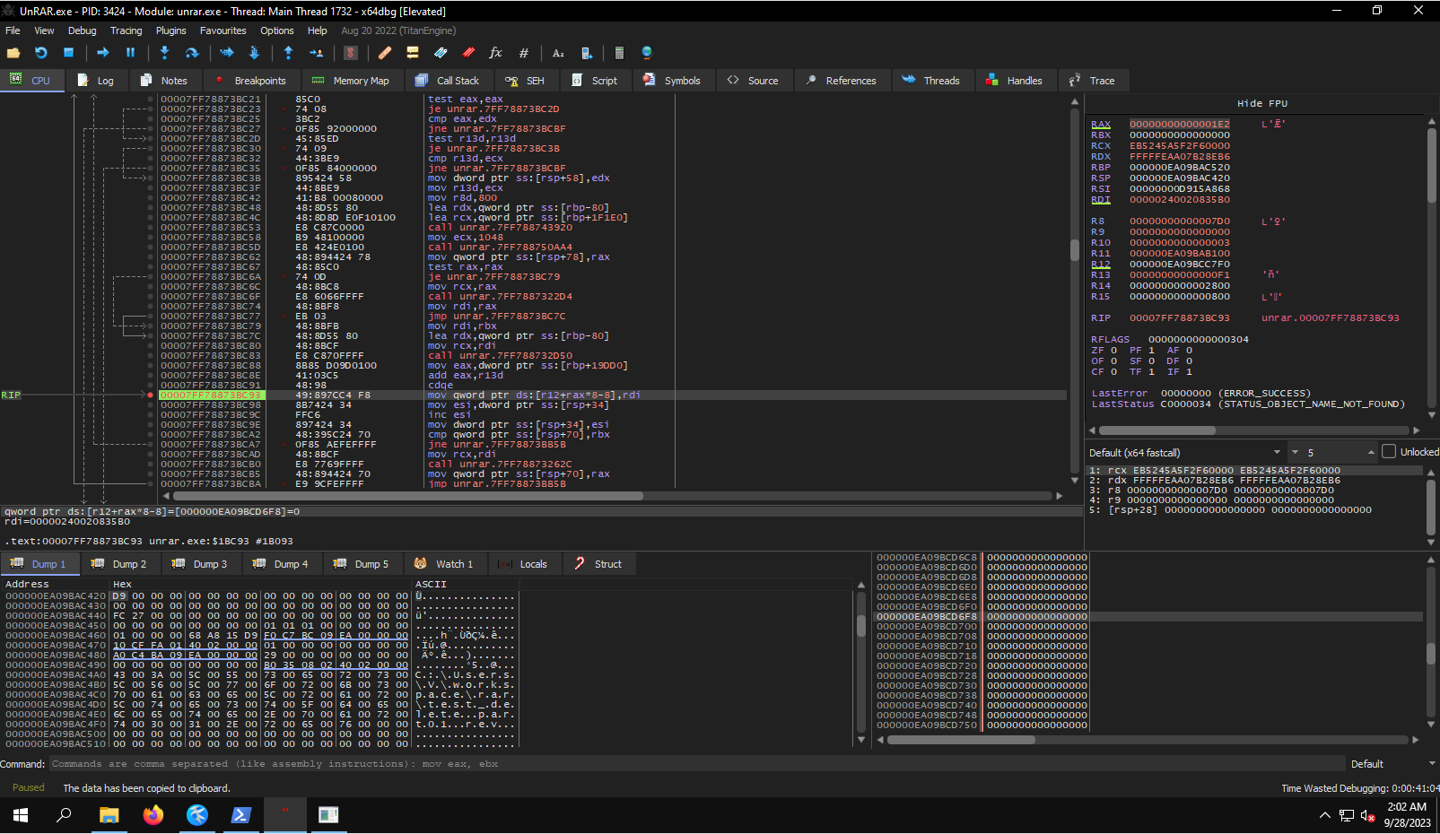Open Firefox from the taskbar

[153, 815]
